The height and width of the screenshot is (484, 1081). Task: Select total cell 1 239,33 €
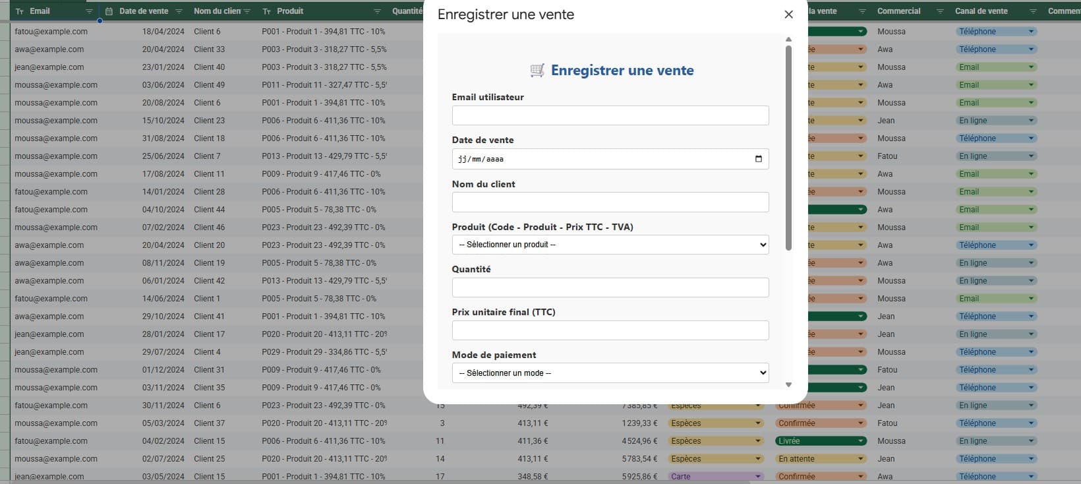point(639,423)
